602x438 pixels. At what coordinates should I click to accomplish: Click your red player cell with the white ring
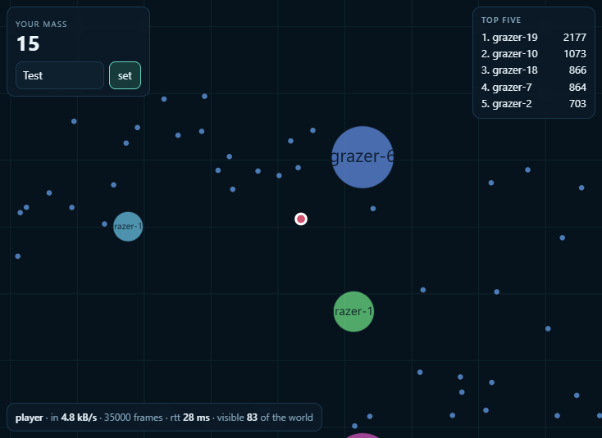point(301,219)
